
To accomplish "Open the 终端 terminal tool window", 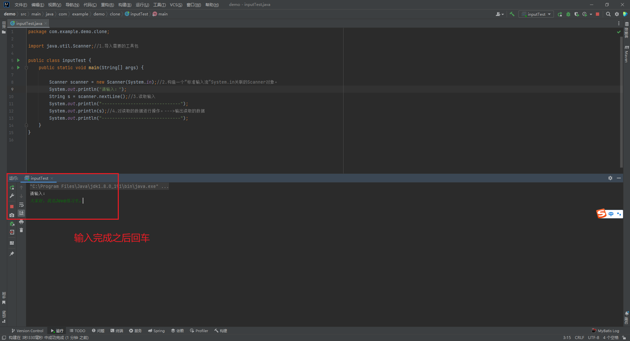I will pyautogui.click(x=117, y=331).
